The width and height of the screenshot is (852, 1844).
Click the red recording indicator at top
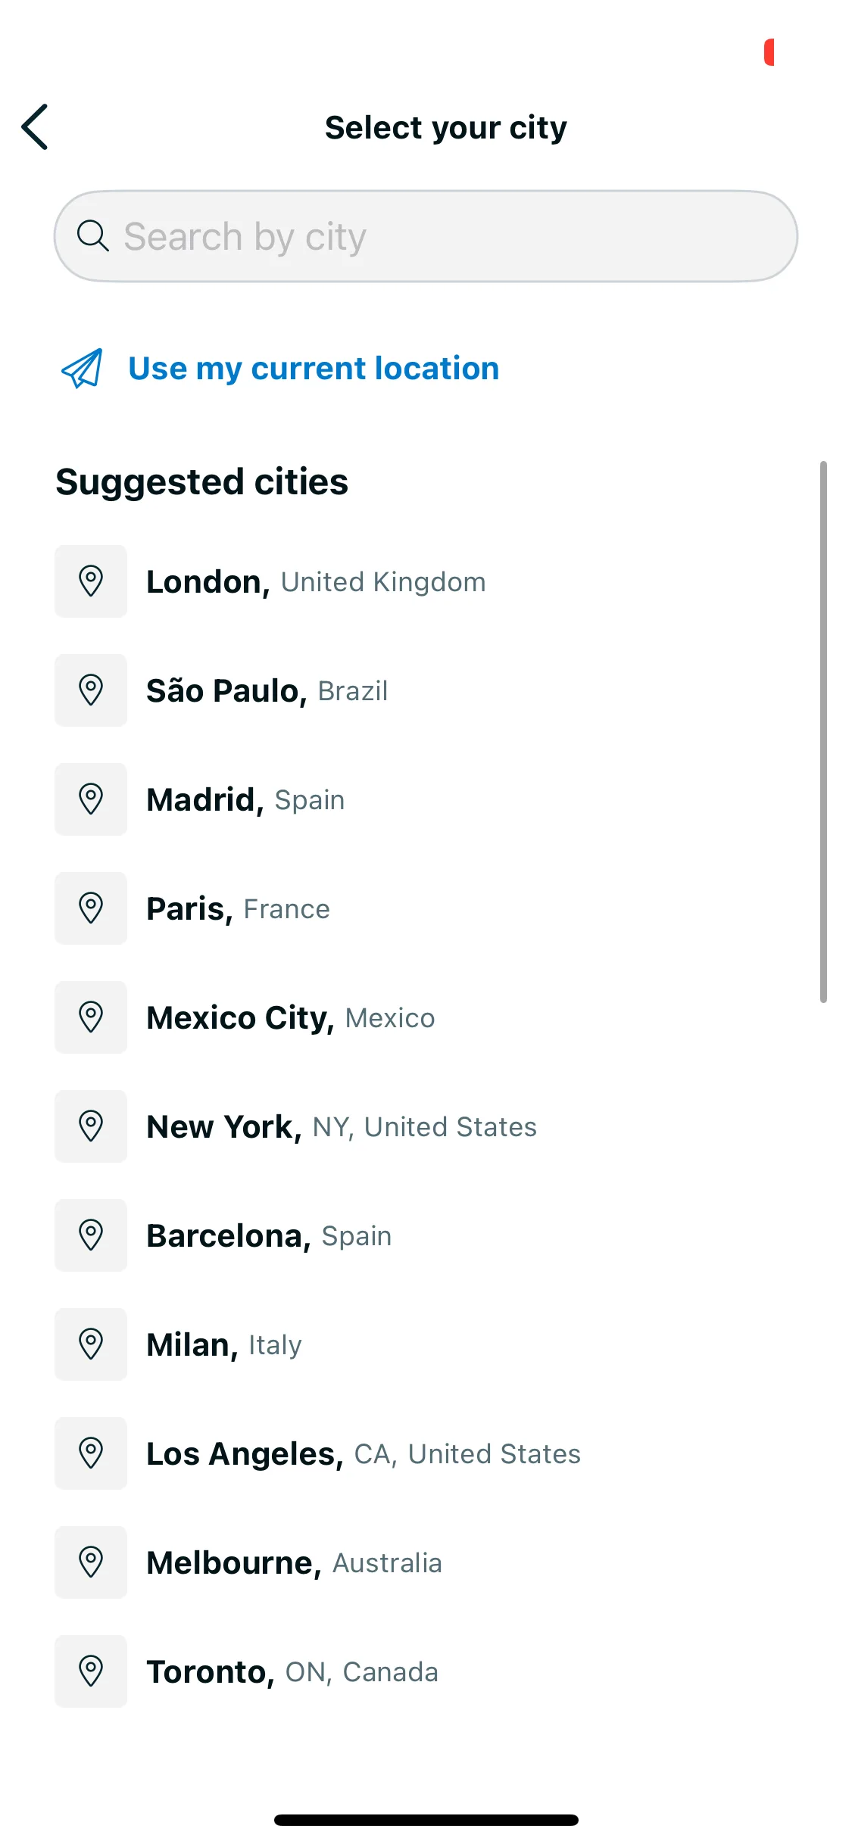pyautogui.click(x=769, y=52)
